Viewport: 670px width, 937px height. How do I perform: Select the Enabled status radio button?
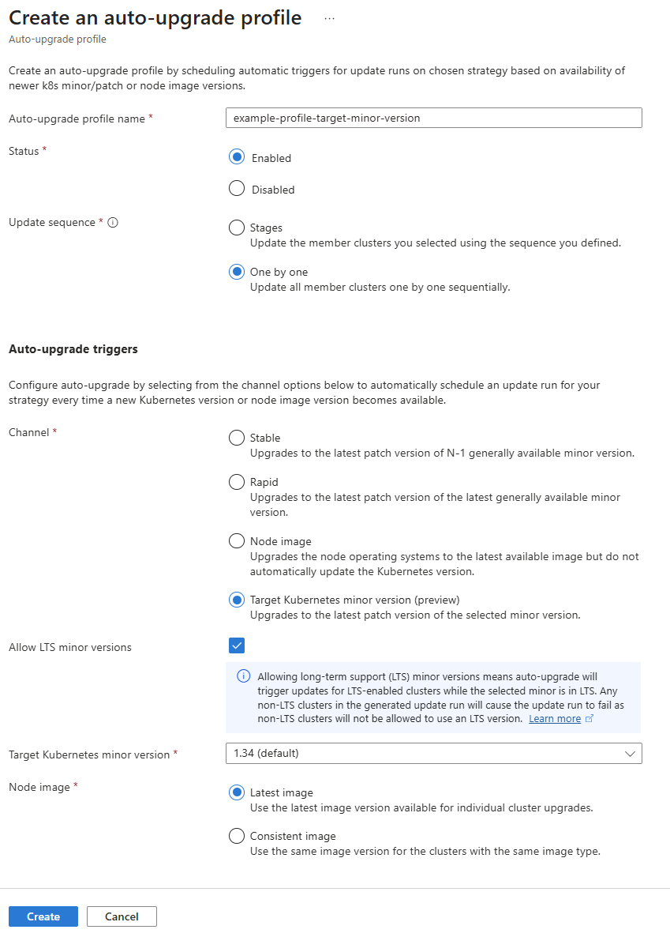(237, 157)
